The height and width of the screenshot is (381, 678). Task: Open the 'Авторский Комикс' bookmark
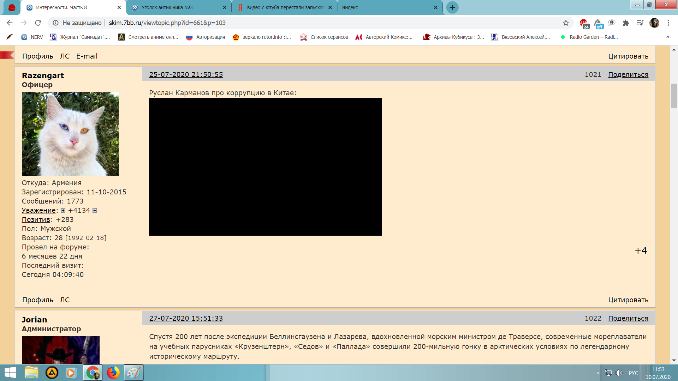[x=384, y=37]
